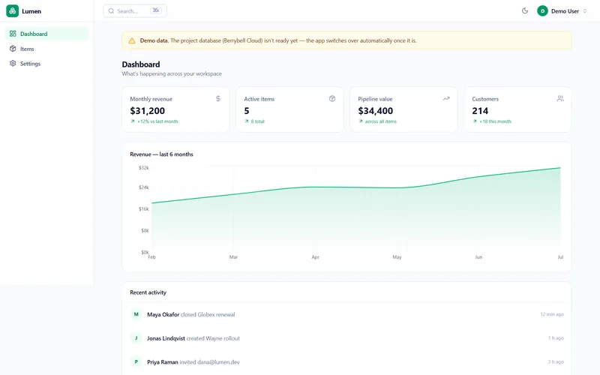Click the Revenue — last 6 months heading
Screen dimensions: 600x375
161,154
